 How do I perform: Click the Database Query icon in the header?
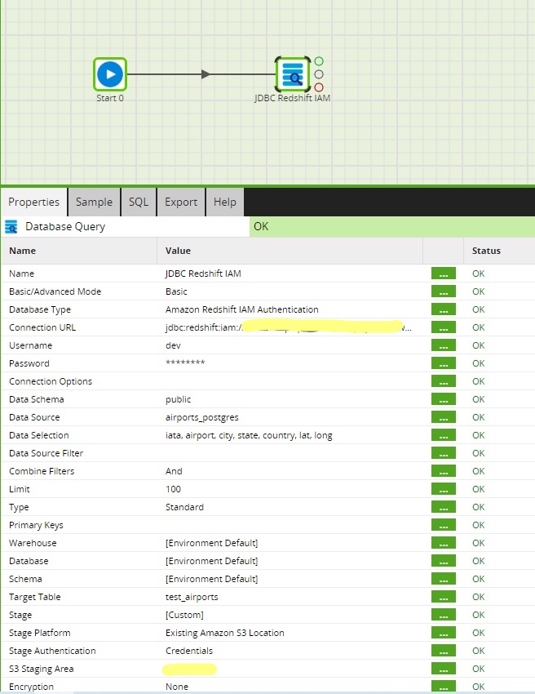pyautogui.click(x=11, y=227)
